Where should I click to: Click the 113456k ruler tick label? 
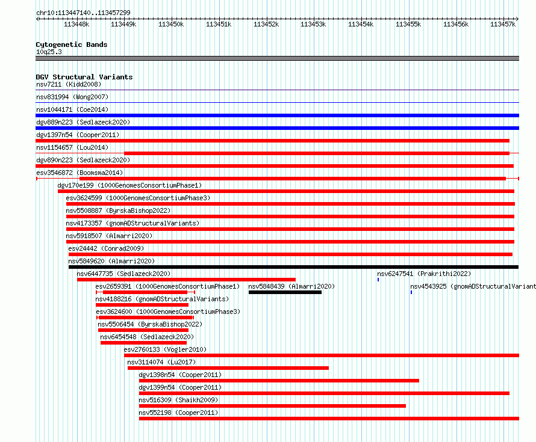coord(456,24)
